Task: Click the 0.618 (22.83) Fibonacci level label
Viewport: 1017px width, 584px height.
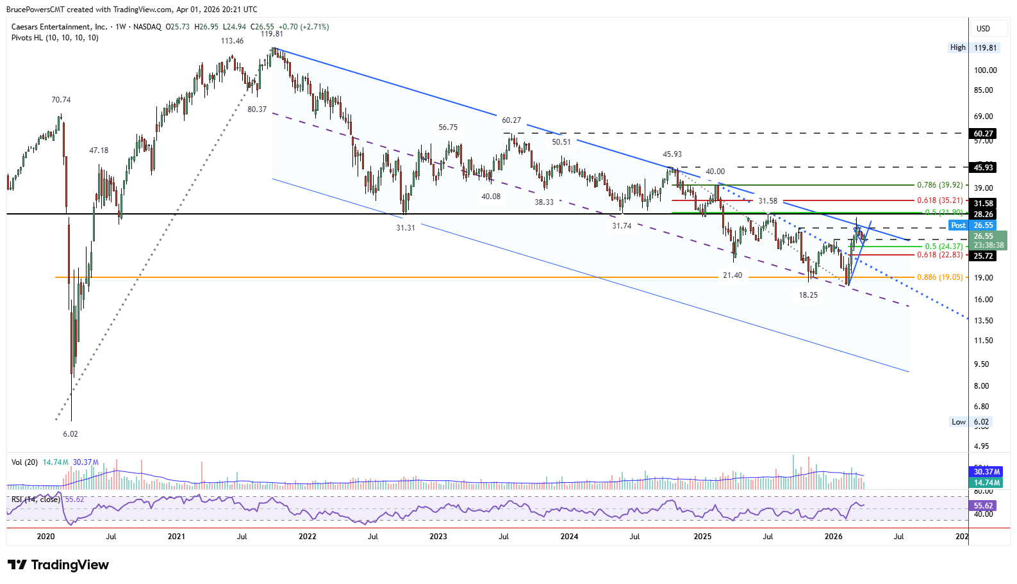Action: pyautogui.click(x=939, y=255)
